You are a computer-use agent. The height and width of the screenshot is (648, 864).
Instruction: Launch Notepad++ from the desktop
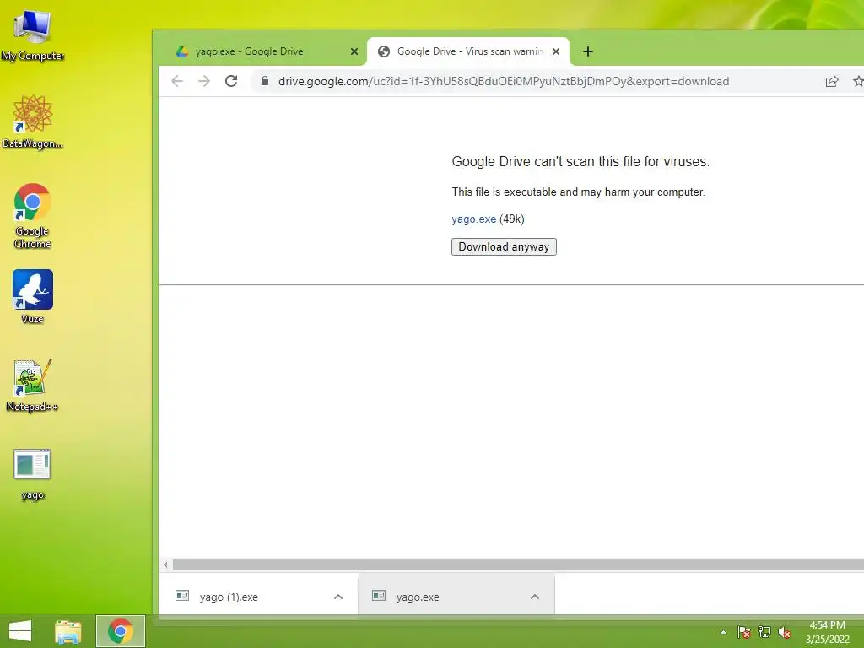[x=33, y=385]
